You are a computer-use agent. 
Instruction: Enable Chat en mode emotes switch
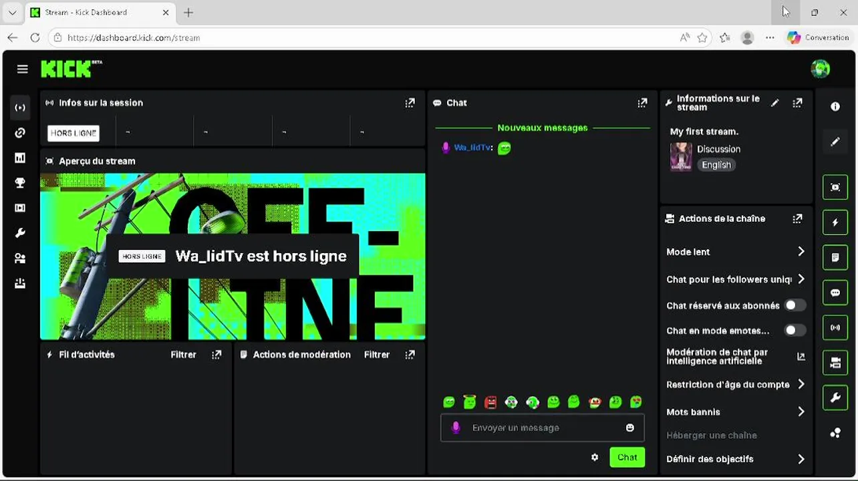795,330
